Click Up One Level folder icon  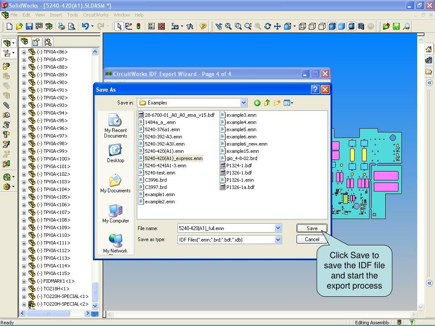[x=267, y=103]
